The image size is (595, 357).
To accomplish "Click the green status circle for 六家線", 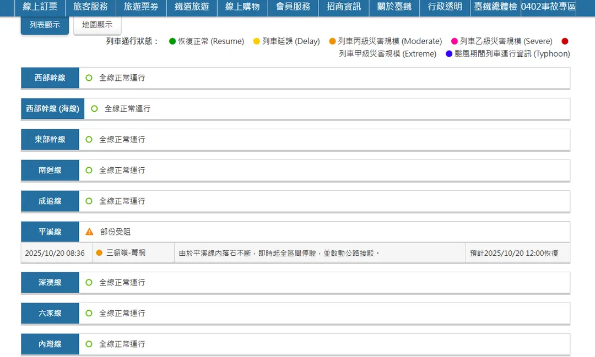I will [89, 314].
